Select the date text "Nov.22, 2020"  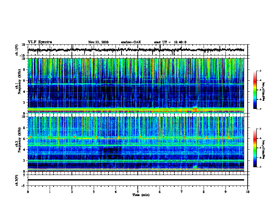click(98, 42)
